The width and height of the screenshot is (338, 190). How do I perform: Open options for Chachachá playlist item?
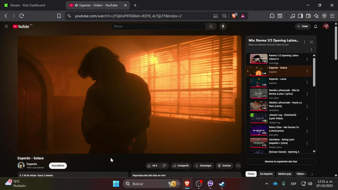[307, 119]
